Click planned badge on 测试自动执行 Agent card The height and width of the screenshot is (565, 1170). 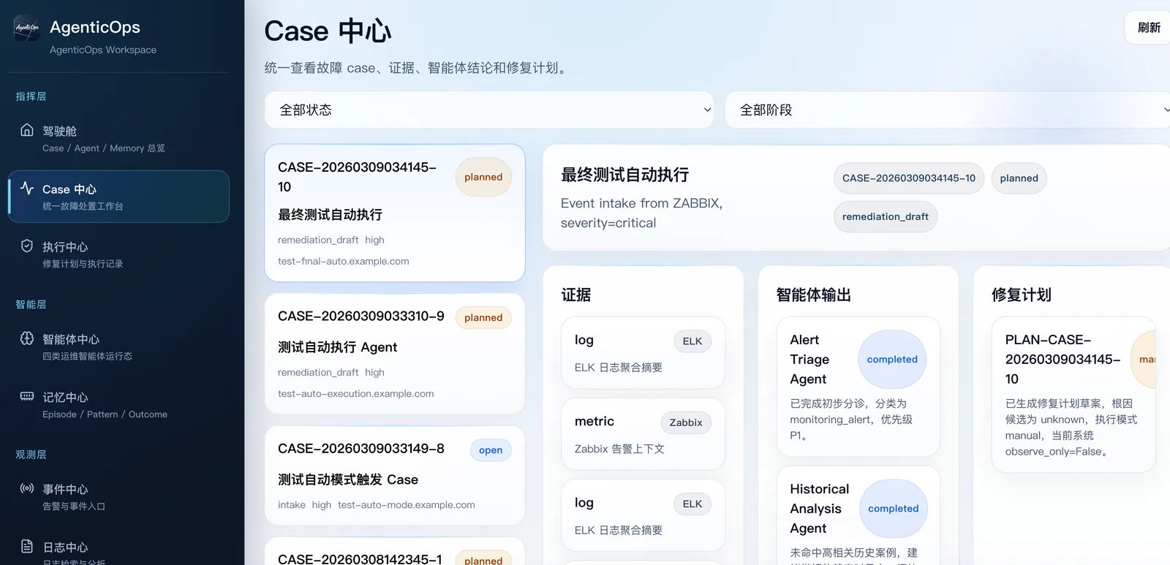tap(483, 317)
